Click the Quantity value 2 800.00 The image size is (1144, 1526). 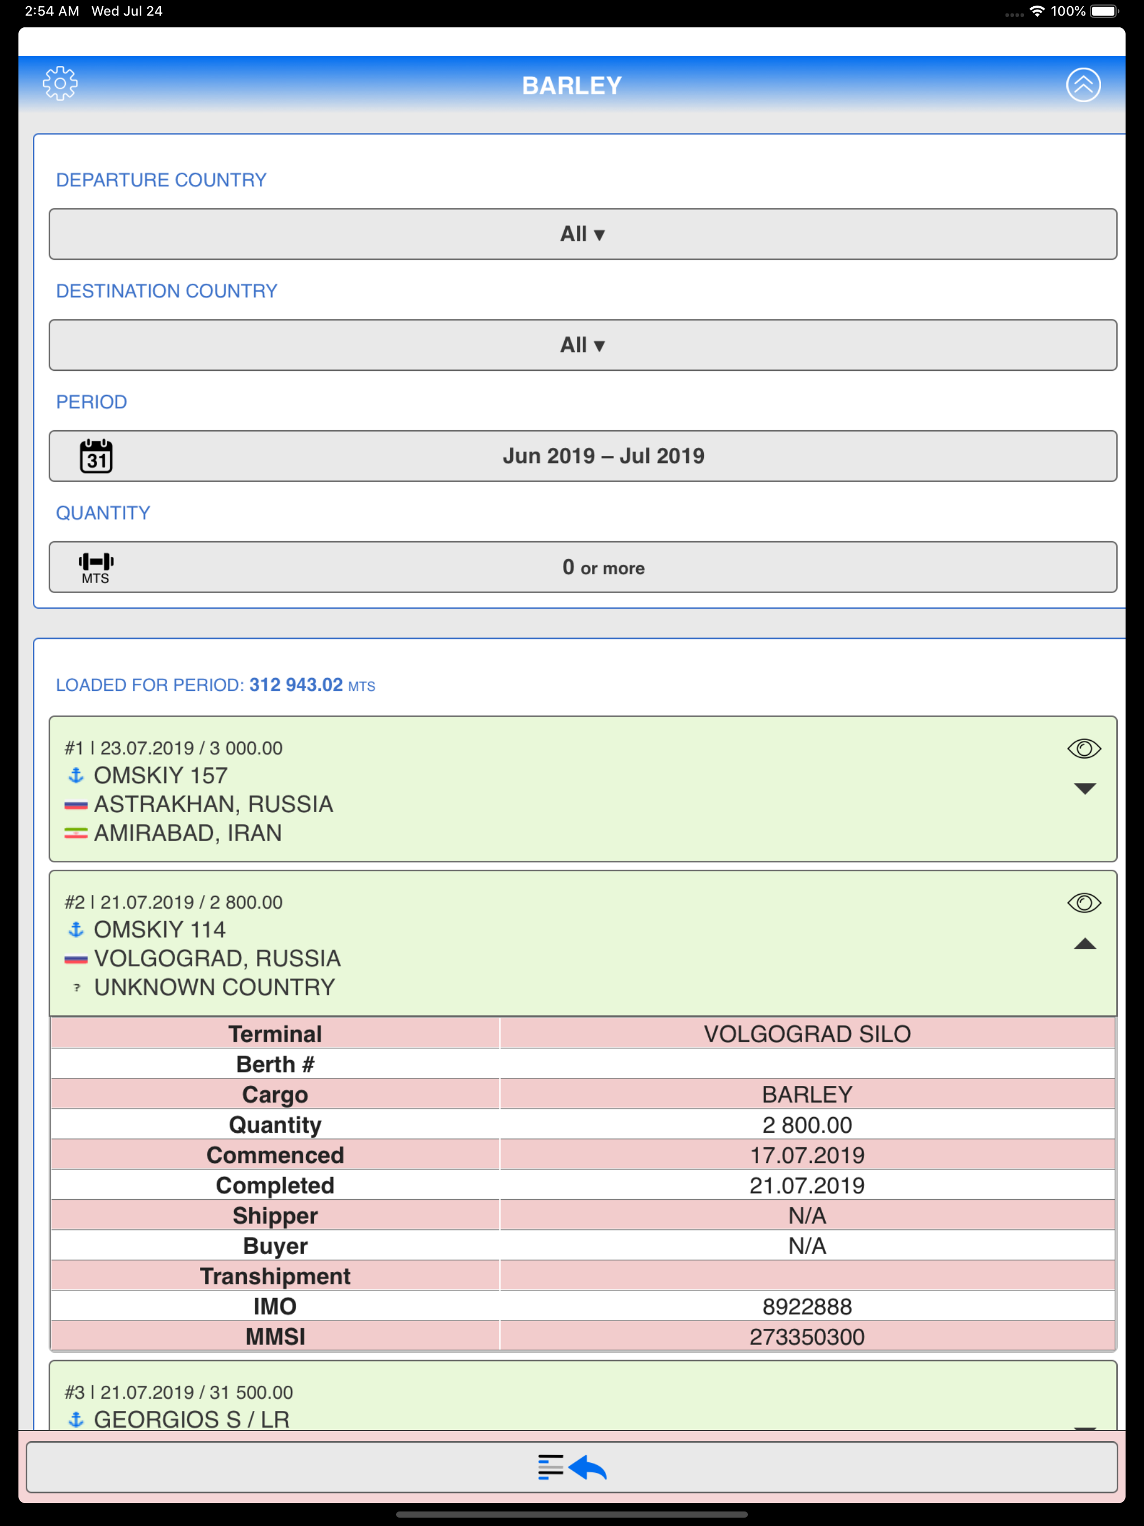(807, 1125)
